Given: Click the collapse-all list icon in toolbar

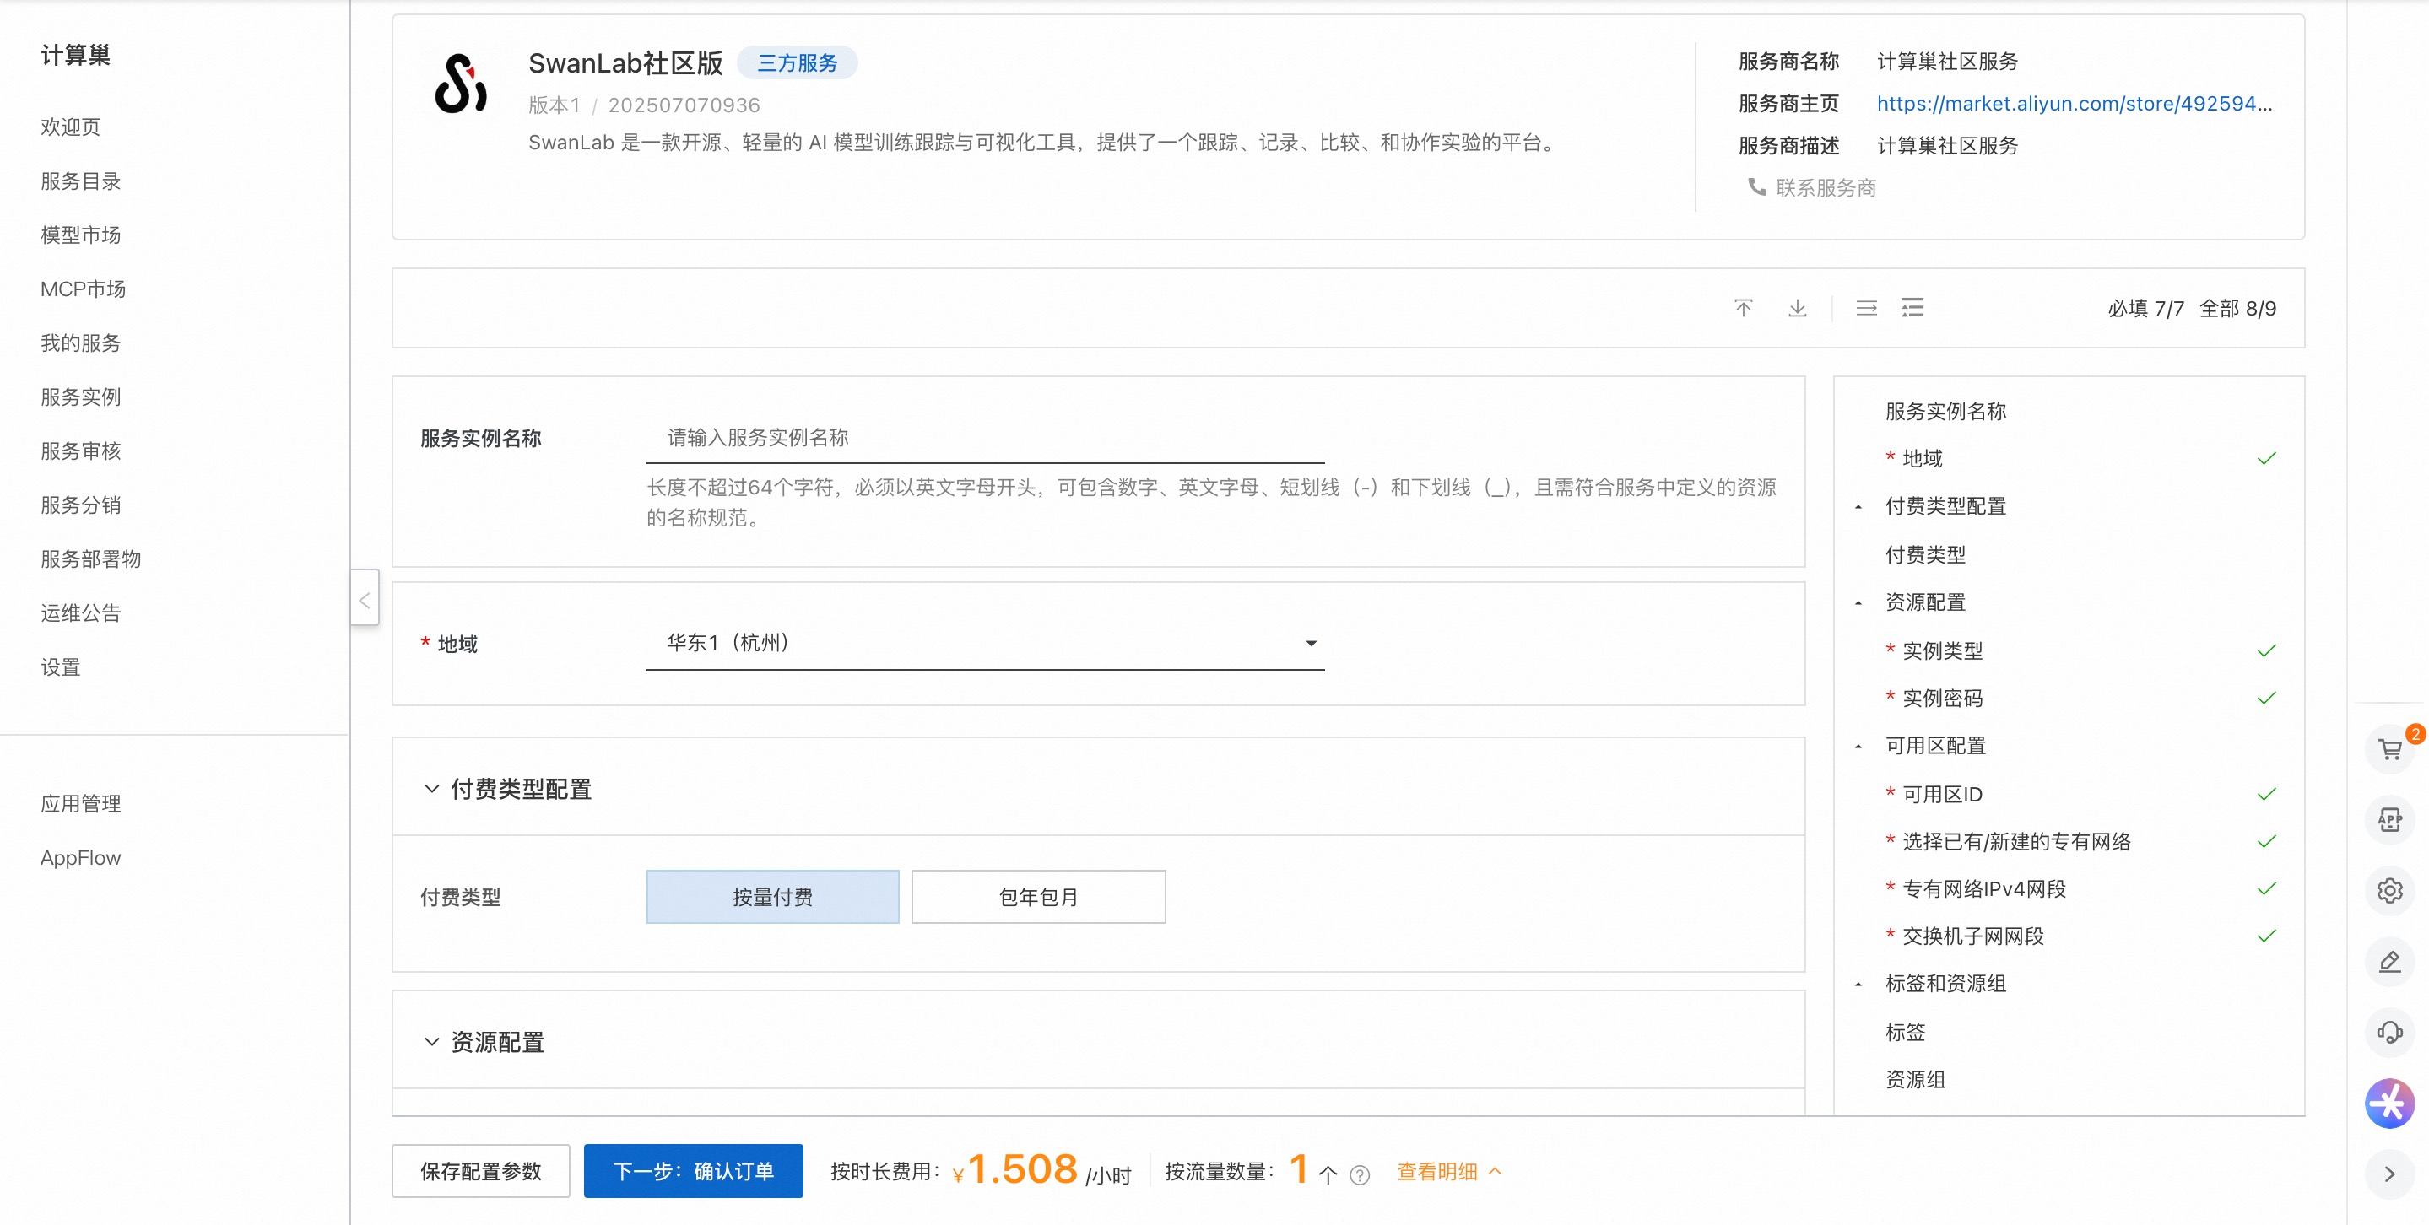Looking at the screenshot, I should 1866,308.
